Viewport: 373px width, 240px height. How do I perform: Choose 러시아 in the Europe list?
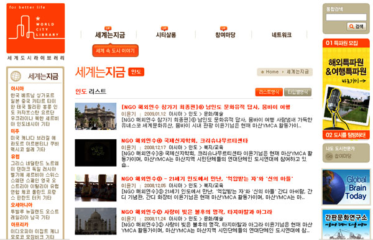pyautogui.click(x=48, y=169)
